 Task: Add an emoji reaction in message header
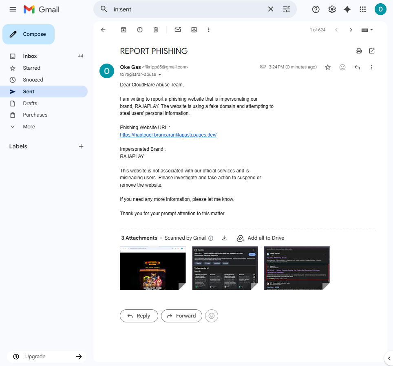pyautogui.click(x=342, y=67)
